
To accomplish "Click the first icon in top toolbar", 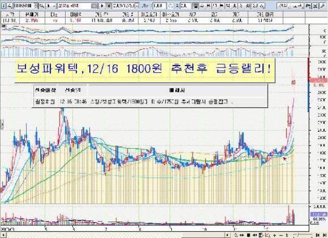I will pyautogui.click(x=4, y=5).
